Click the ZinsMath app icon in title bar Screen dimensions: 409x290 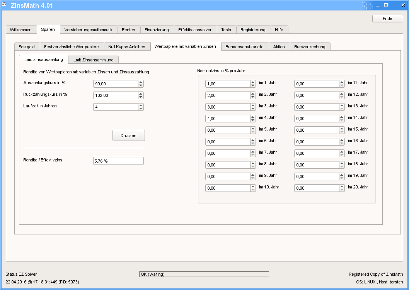coord(4,5)
